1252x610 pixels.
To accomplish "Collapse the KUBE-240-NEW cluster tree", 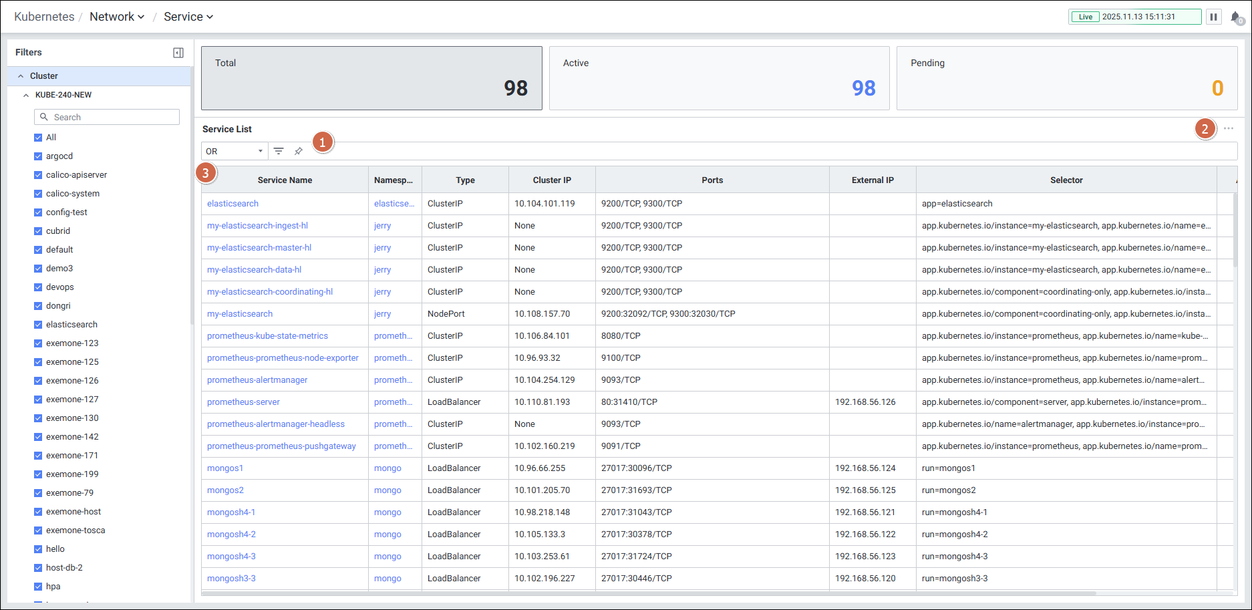I will [x=26, y=95].
